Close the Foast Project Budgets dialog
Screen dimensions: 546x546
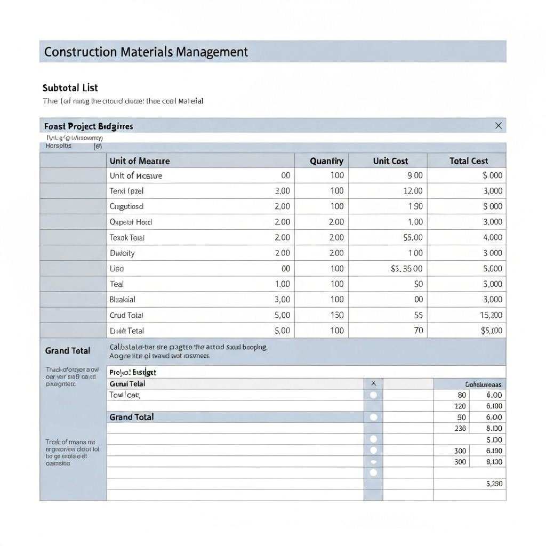[x=498, y=126]
